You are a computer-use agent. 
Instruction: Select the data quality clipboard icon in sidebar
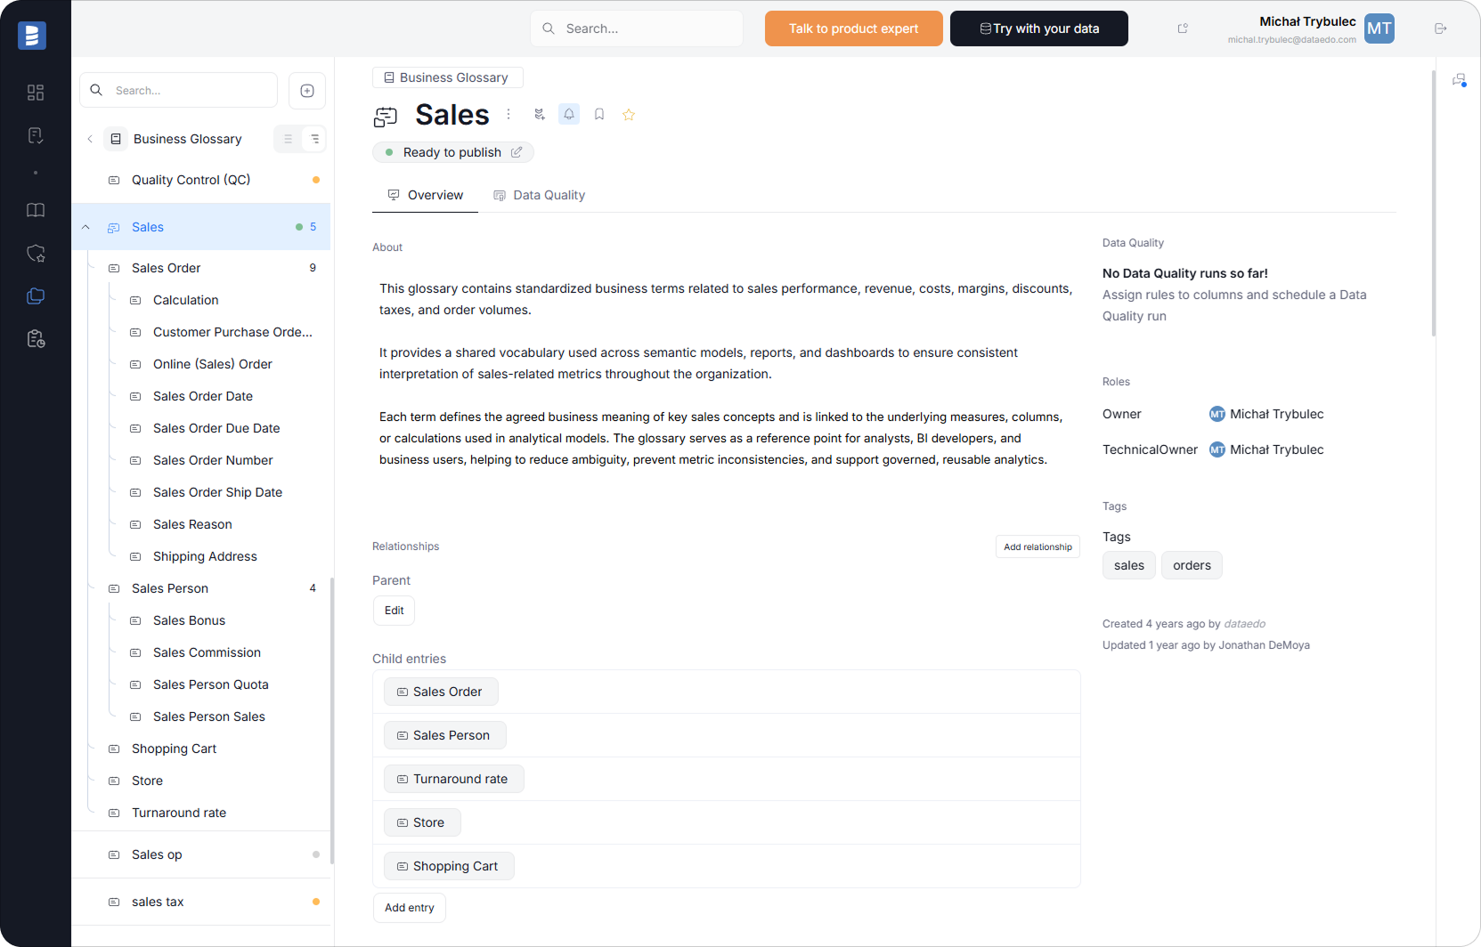(36, 135)
